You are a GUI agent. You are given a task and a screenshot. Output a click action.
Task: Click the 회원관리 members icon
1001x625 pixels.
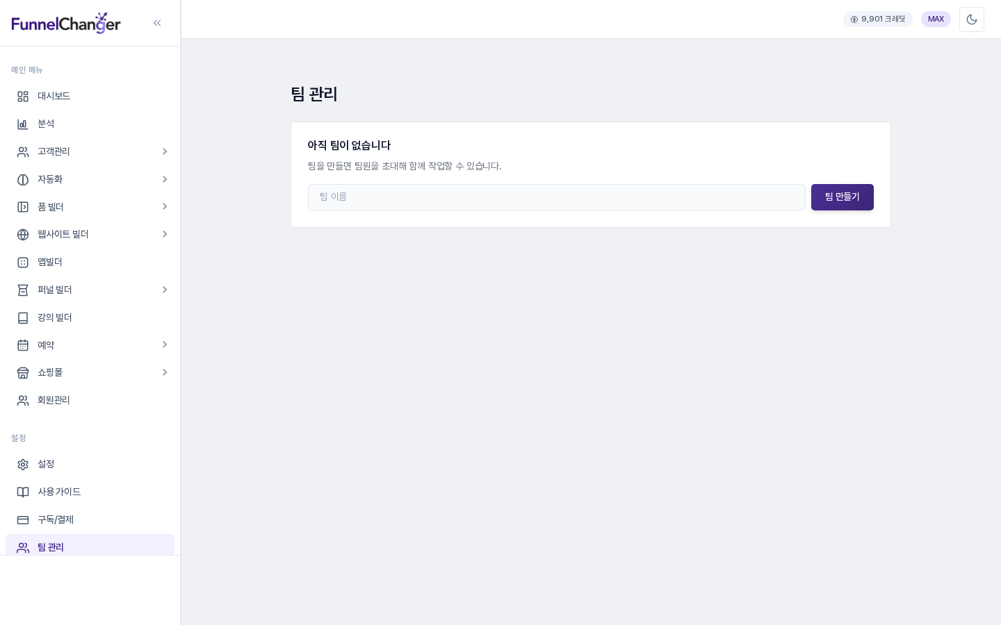(23, 401)
